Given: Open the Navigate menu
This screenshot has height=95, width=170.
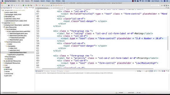Looking at the screenshot, I should pyautogui.click(x=36, y=1).
